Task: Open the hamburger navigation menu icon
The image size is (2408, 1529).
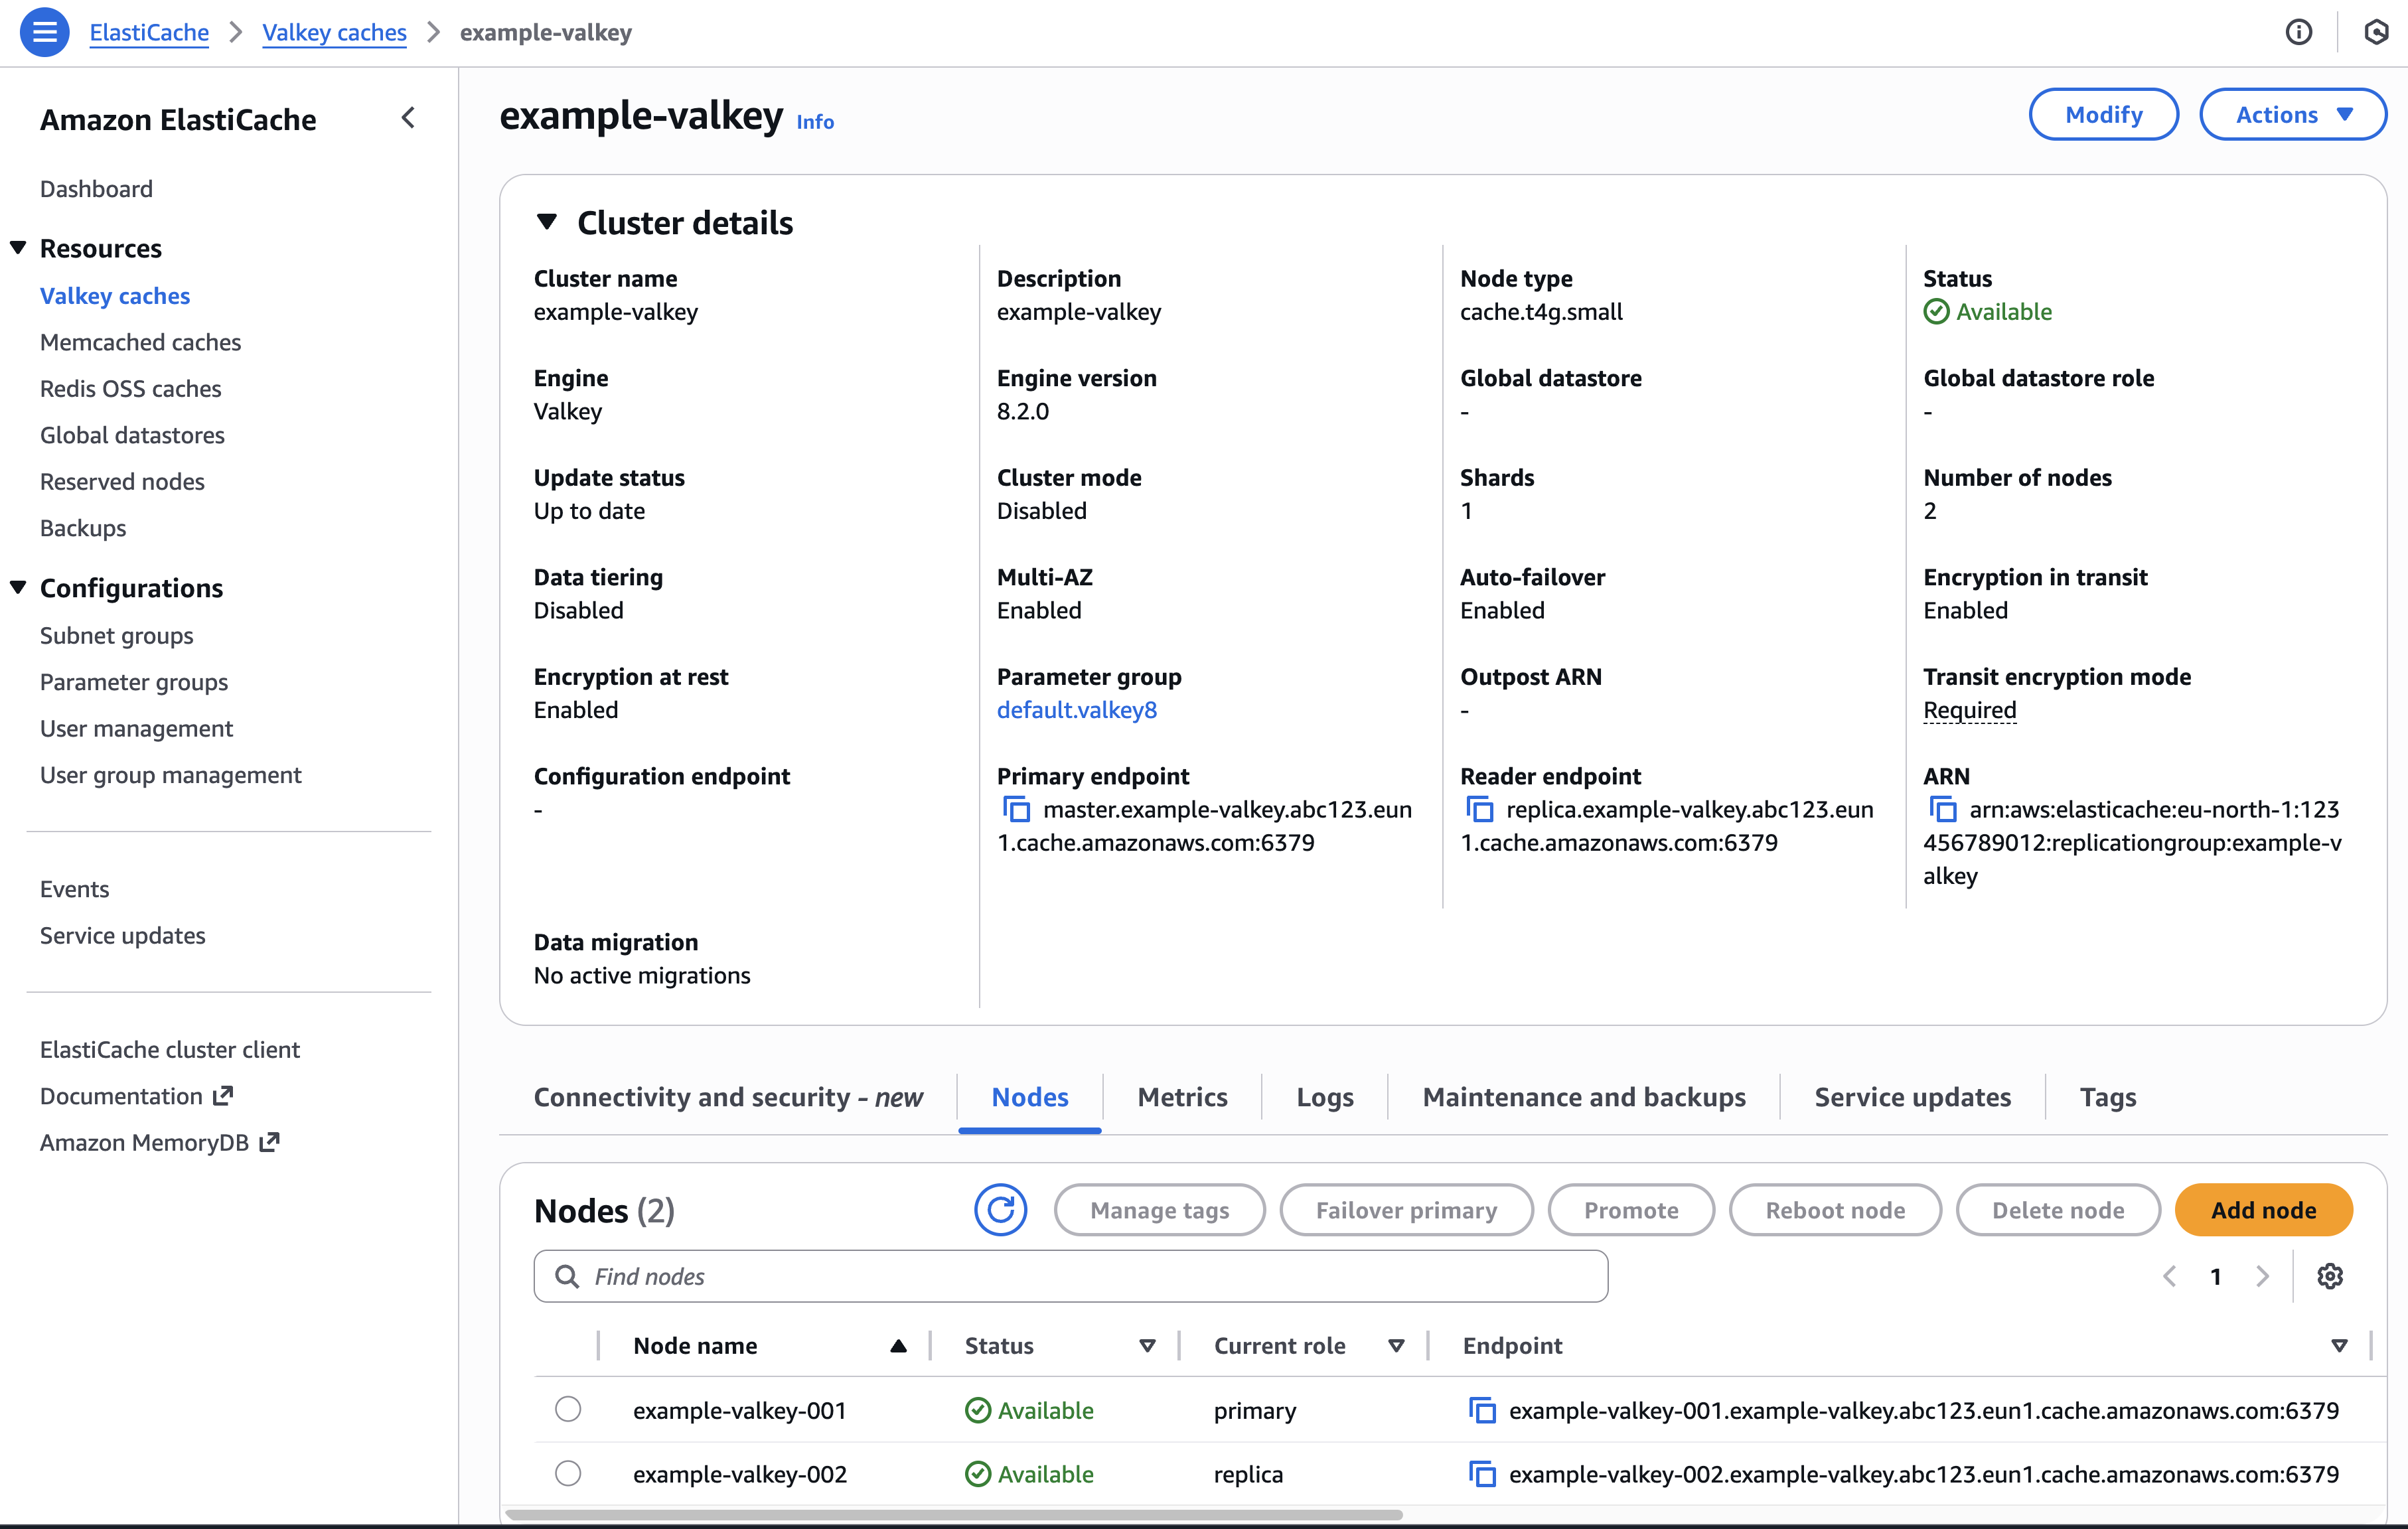Action: [x=44, y=32]
